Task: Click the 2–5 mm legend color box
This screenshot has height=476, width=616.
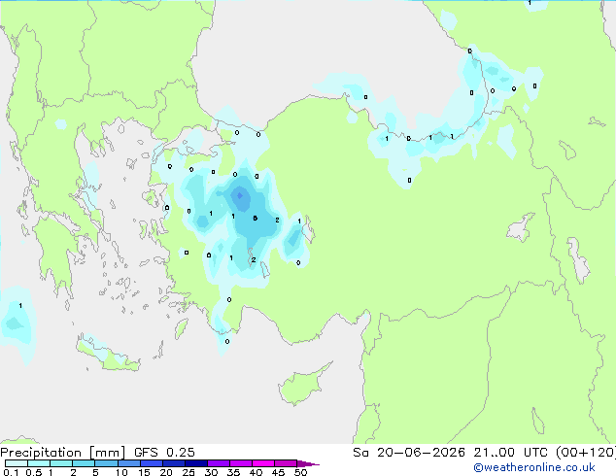Action: 84,463
